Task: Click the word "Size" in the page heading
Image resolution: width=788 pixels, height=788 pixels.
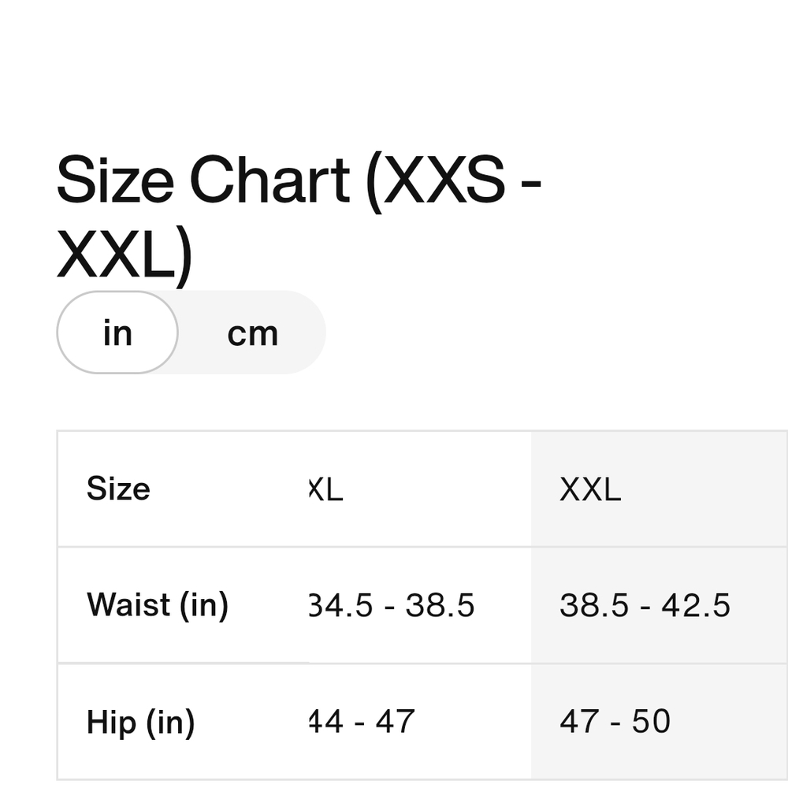Action: point(116,180)
